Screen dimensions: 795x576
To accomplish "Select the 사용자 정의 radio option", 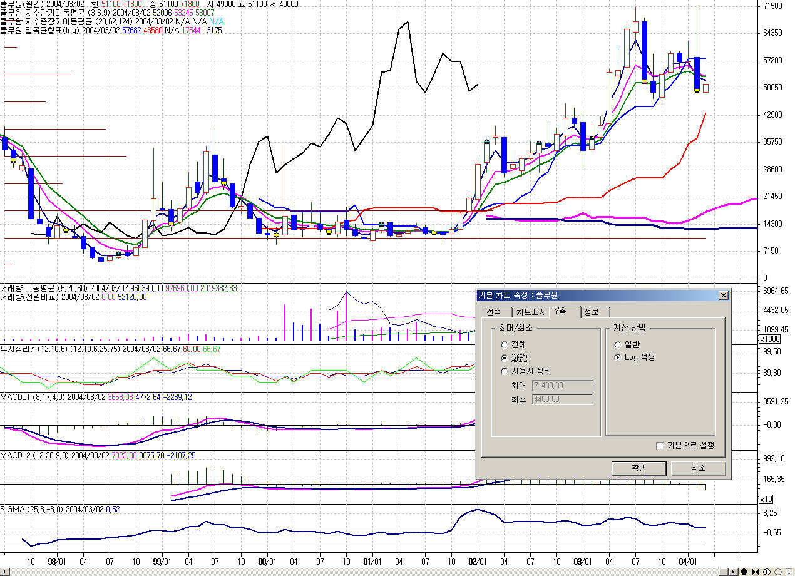I will point(505,371).
